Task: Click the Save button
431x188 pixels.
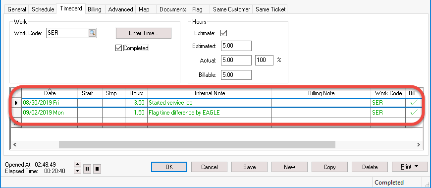Action: (x=249, y=167)
